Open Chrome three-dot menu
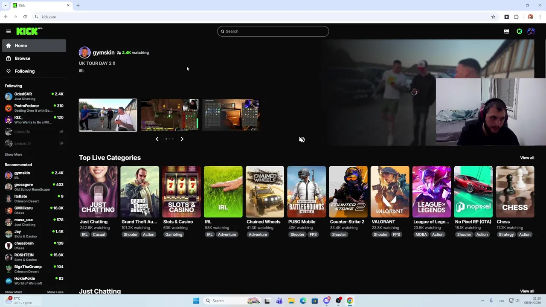Image resolution: width=546 pixels, height=307 pixels. click(540, 17)
